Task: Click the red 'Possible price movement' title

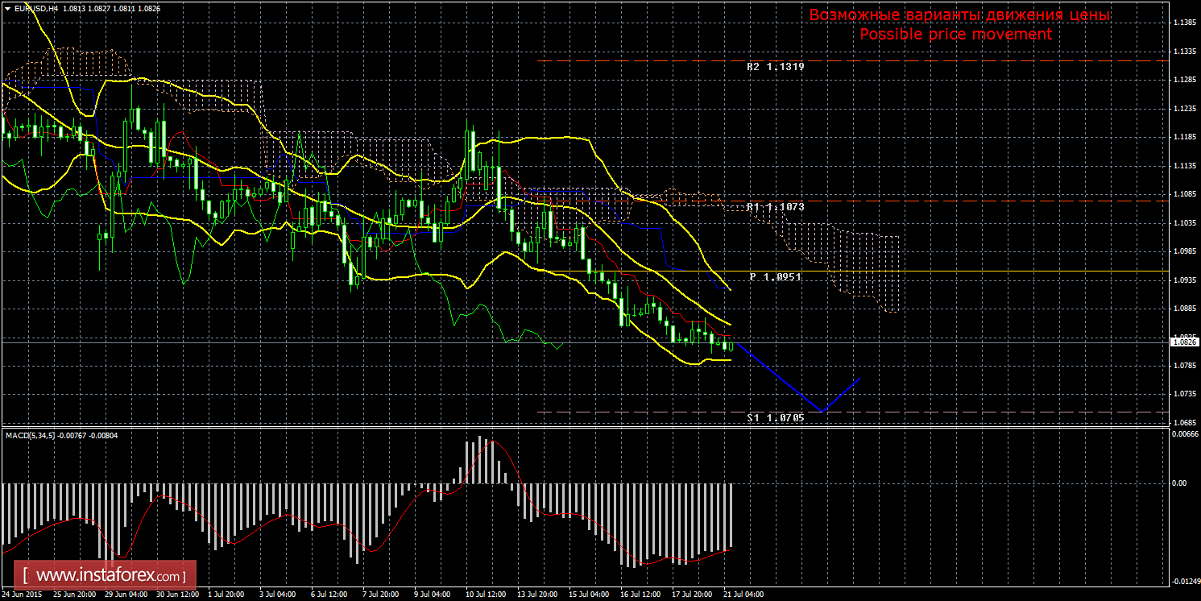Action: [955, 35]
